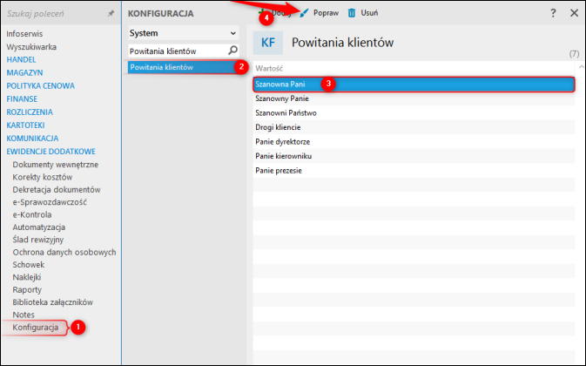The height and width of the screenshot is (366, 586).
Task: Expand the KARTOTEKI section
Action: tap(26, 125)
